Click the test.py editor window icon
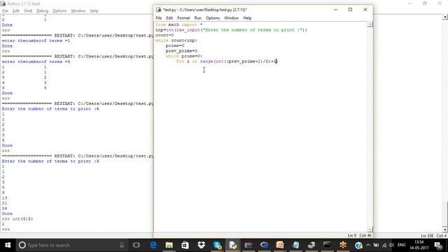 (x=159, y=10)
